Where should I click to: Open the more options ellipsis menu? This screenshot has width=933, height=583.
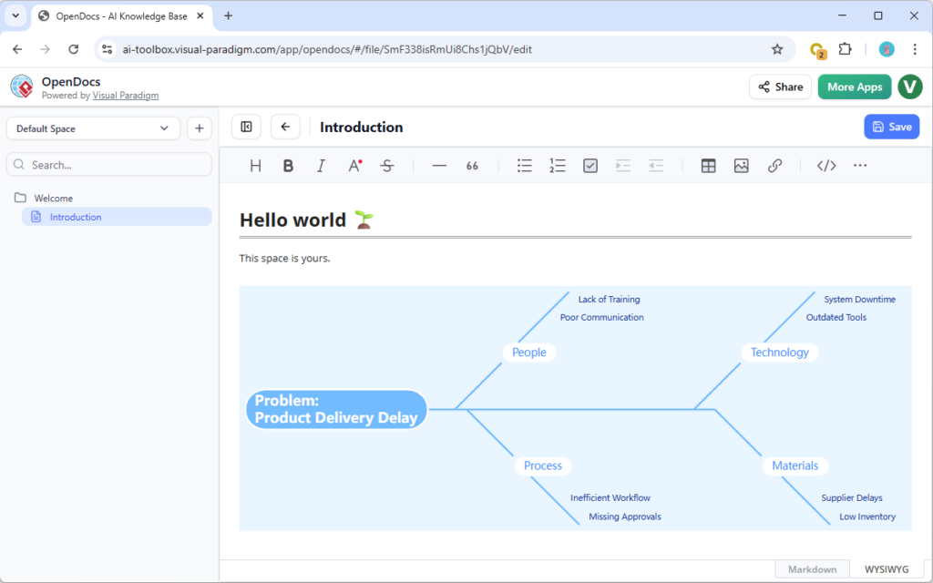(x=860, y=165)
